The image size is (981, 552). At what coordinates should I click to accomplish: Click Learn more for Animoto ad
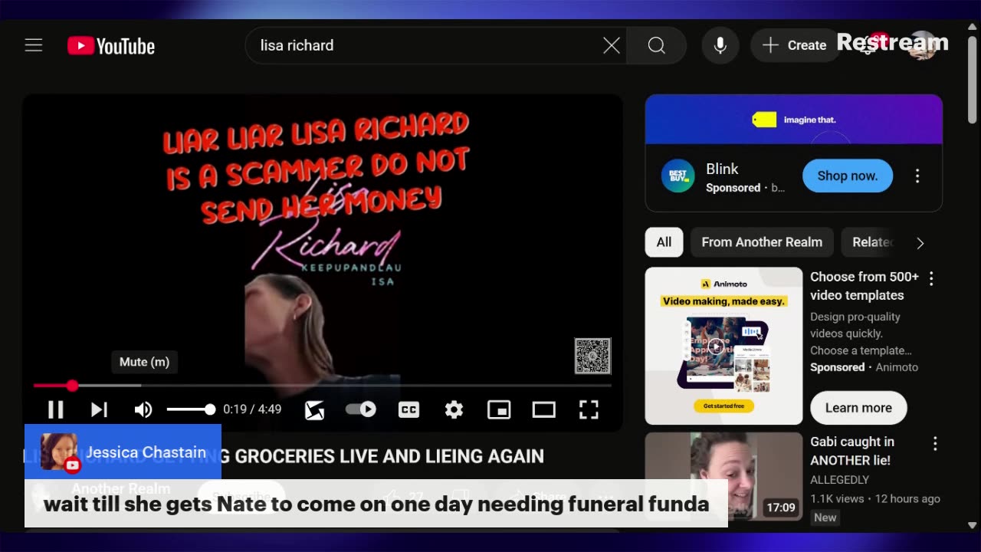point(858,408)
